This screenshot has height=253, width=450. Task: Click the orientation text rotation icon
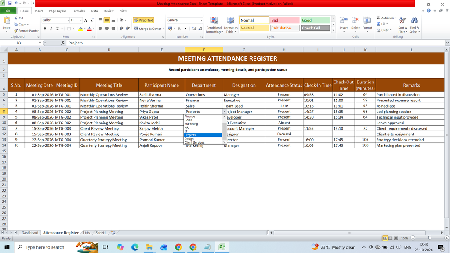pos(122,20)
